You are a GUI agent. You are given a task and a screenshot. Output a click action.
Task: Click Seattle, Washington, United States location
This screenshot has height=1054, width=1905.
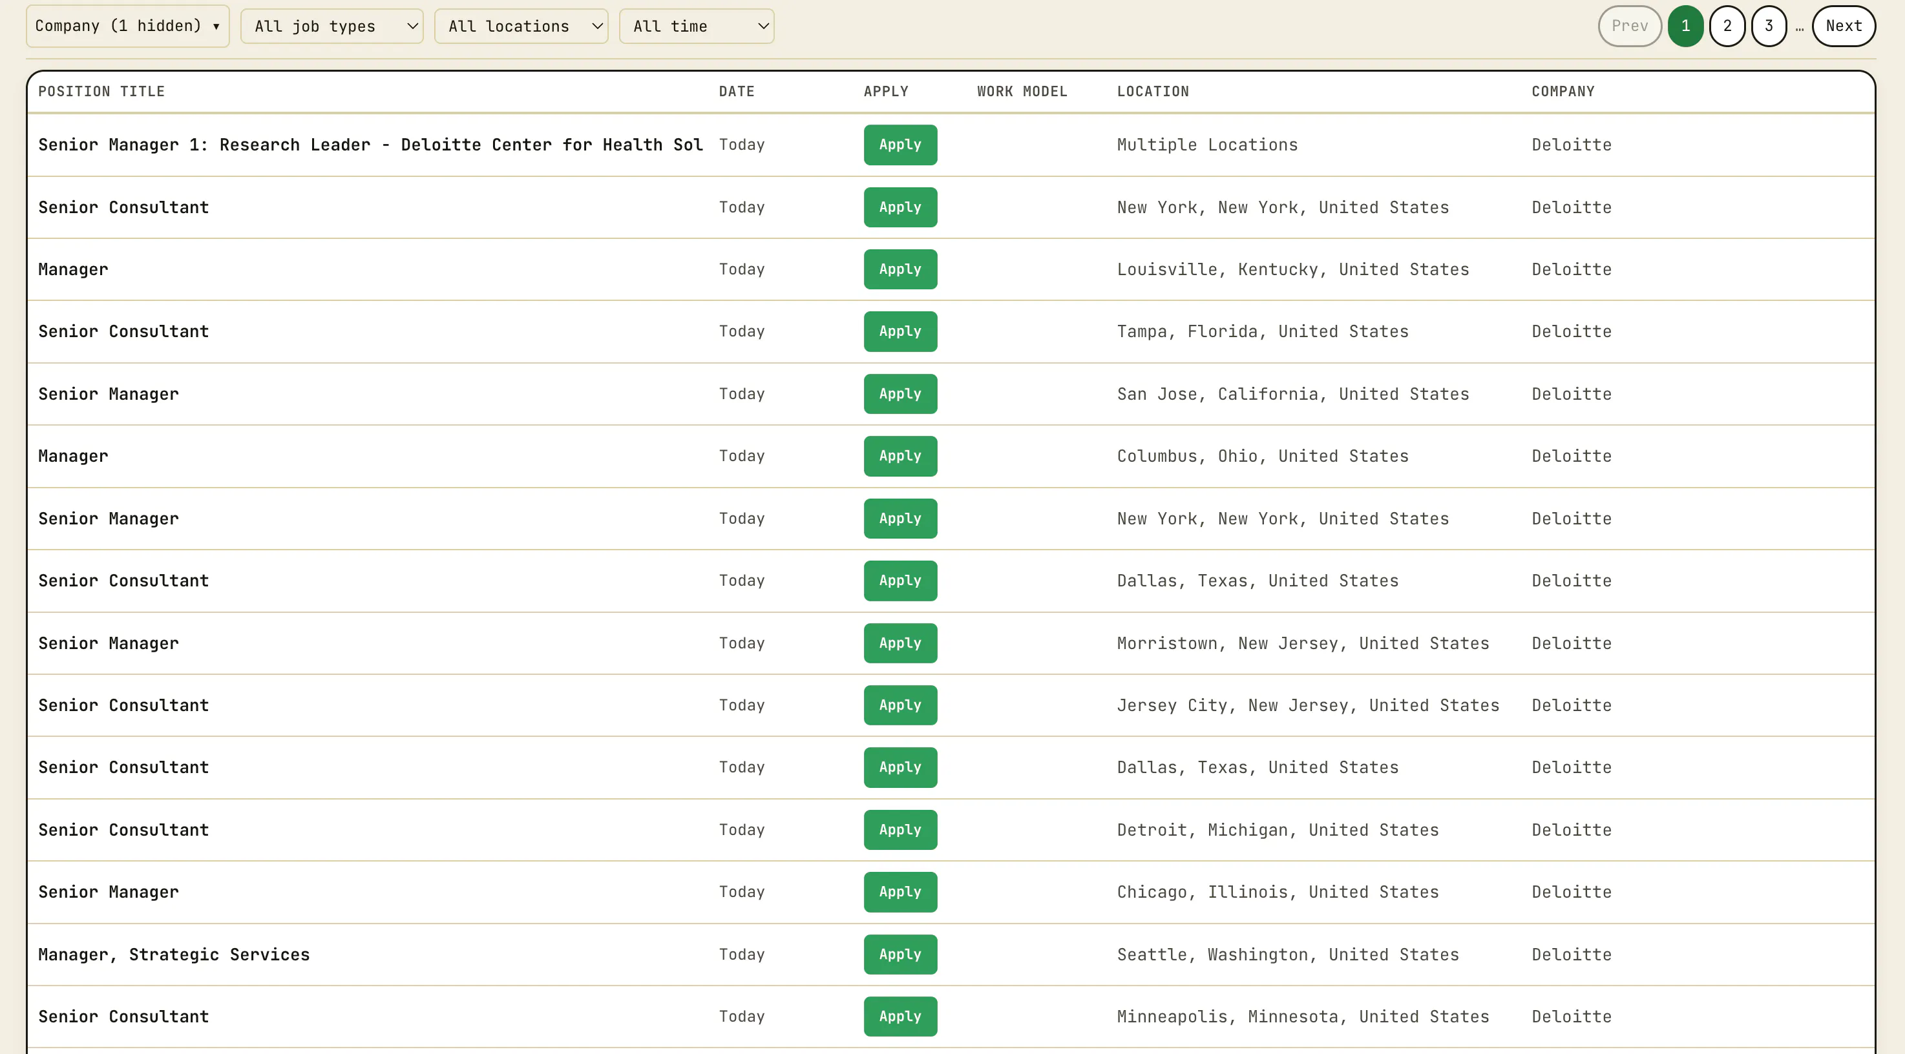pos(1287,954)
